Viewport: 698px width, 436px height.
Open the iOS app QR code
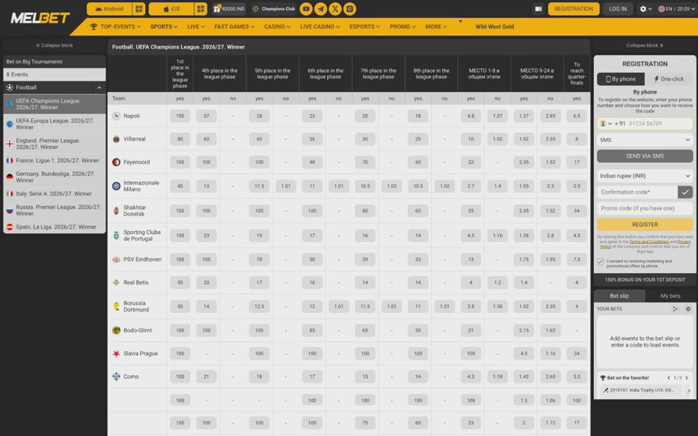pyautogui.click(x=201, y=9)
